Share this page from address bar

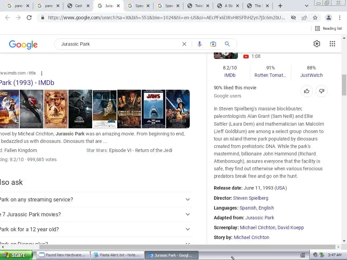(x=304, y=18)
